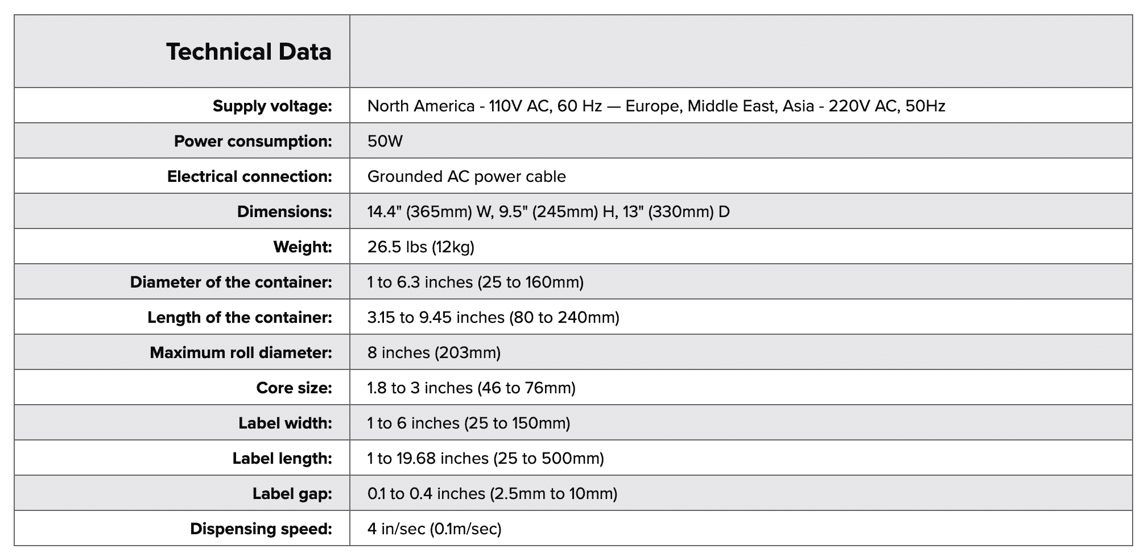1148x557 pixels.
Task: Click the Supply voltage label
Action: pyautogui.click(x=272, y=106)
